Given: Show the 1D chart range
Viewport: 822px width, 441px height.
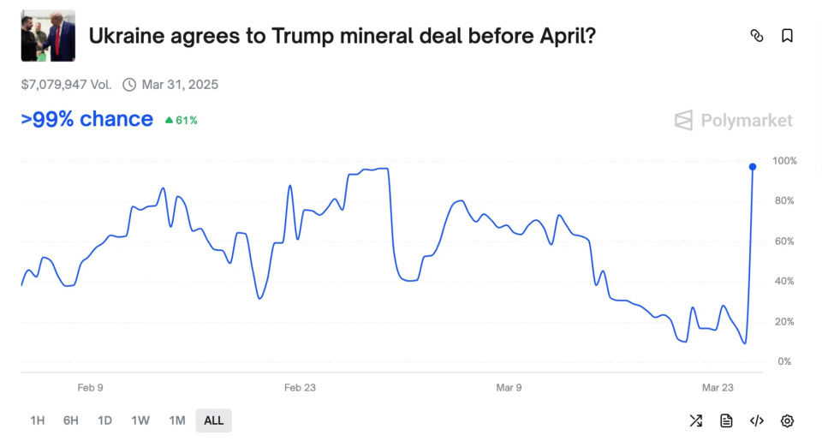Looking at the screenshot, I should pos(104,420).
